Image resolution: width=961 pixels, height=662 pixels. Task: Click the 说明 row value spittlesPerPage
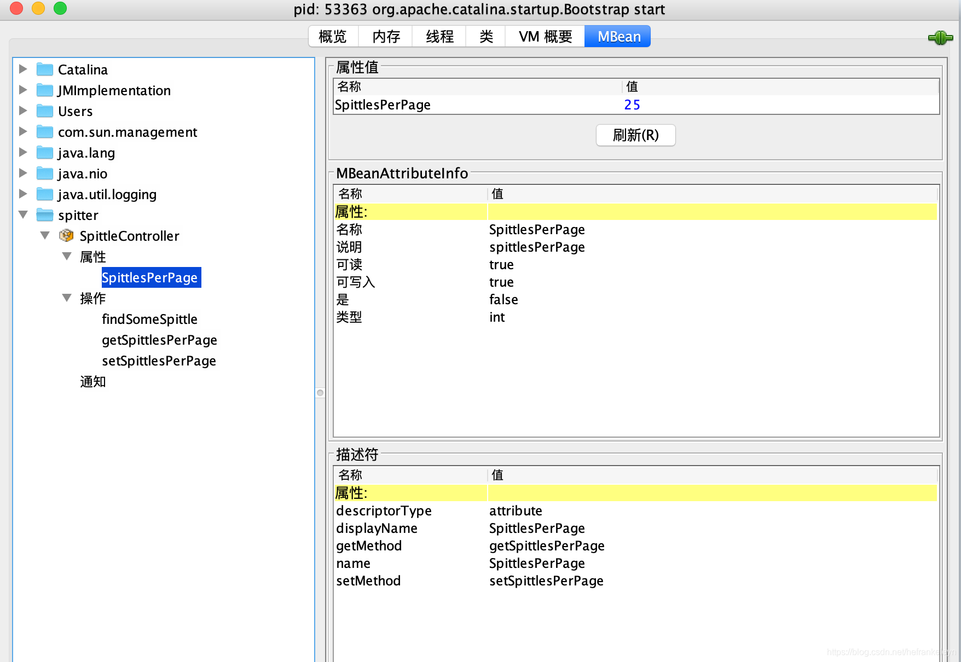point(537,247)
